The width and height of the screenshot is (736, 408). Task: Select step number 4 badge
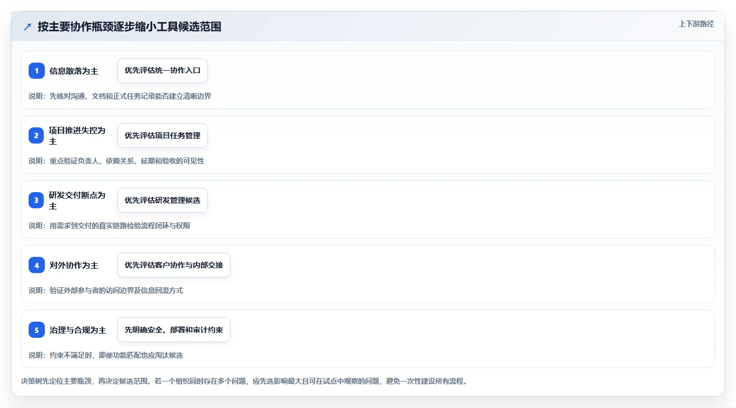37,265
